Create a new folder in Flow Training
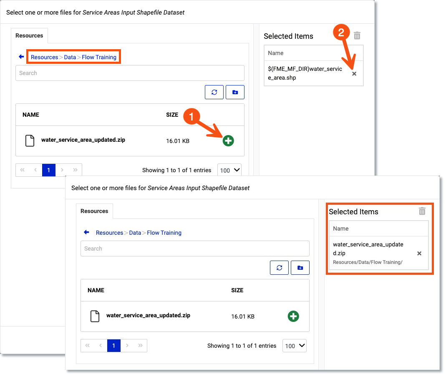This screenshot has width=446, height=374. click(235, 92)
